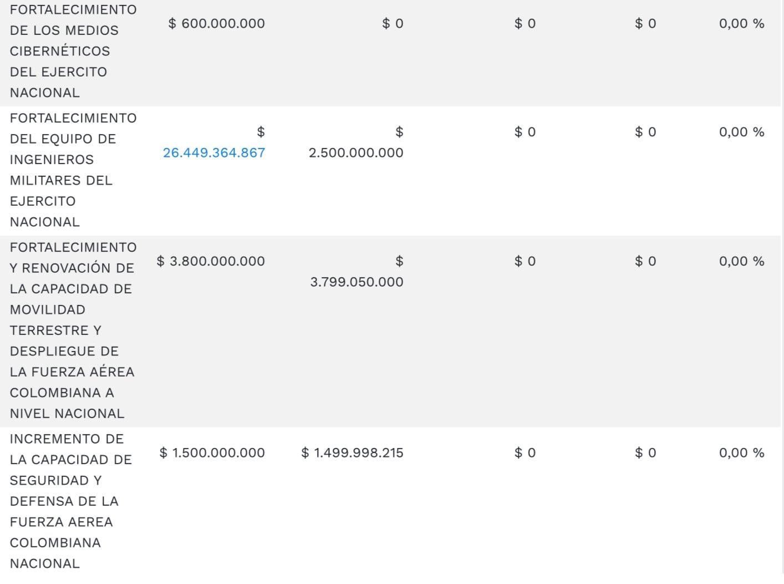Select the $ 1.499.998.215 amount cell
Image resolution: width=784 pixels, height=584 pixels.
click(x=352, y=453)
